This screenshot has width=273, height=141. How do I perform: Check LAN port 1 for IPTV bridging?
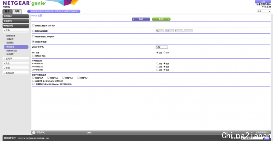point(33,78)
